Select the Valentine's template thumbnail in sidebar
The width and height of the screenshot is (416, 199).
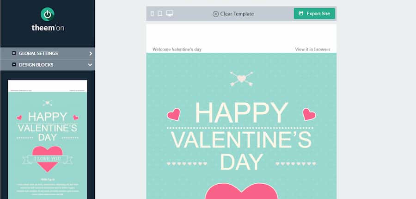click(48, 139)
